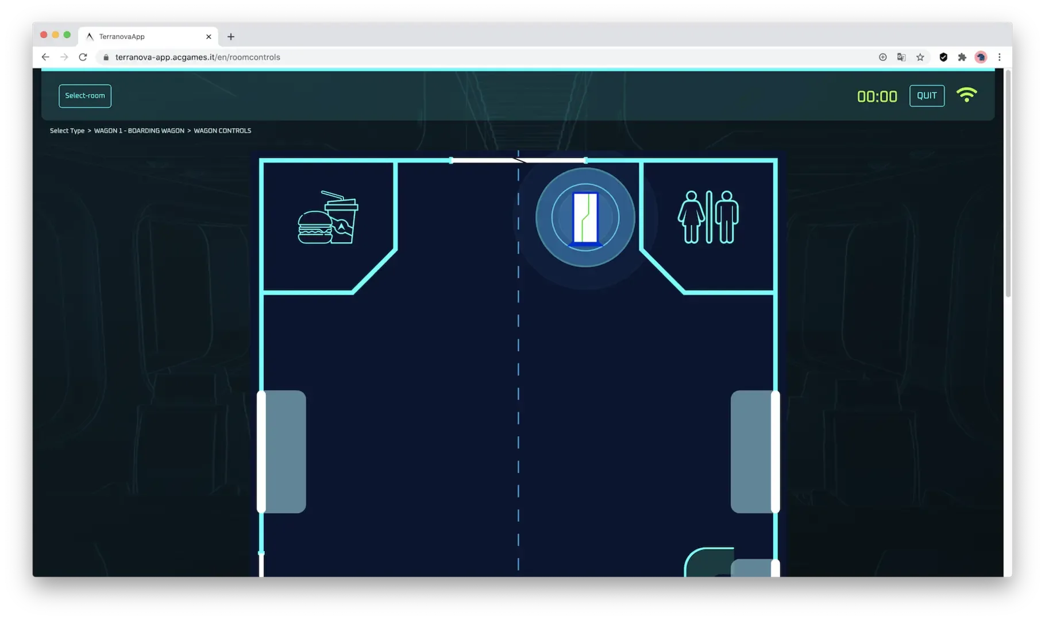
Task: Switch to the TerranovaApp tab
Action: pos(144,37)
